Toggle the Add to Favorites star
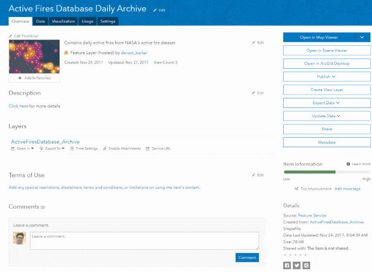This screenshot has width=372, height=272. [20, 78]
